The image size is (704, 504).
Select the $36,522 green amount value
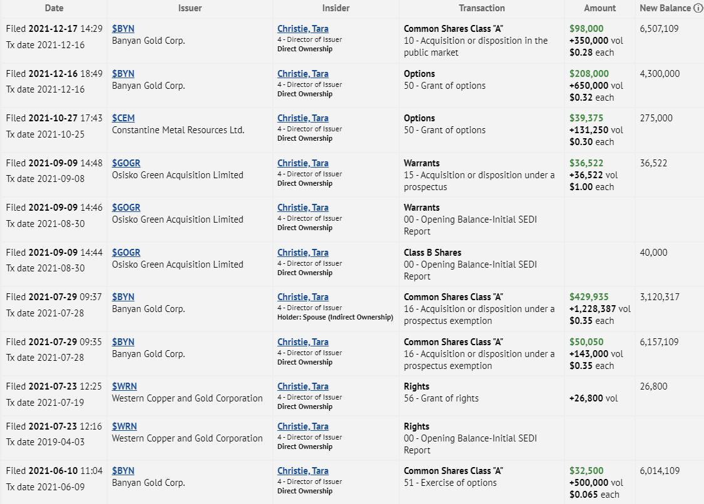(x=586, y=163)
